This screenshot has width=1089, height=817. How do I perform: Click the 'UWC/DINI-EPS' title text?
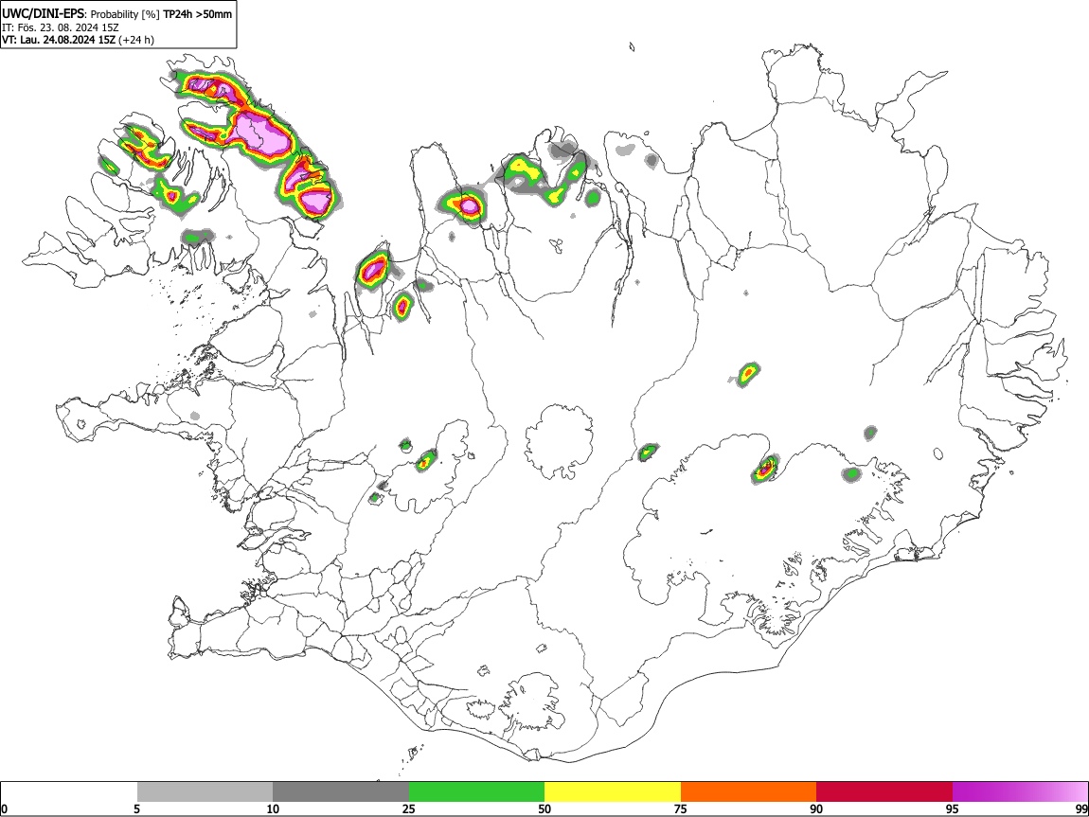(43, 13)
